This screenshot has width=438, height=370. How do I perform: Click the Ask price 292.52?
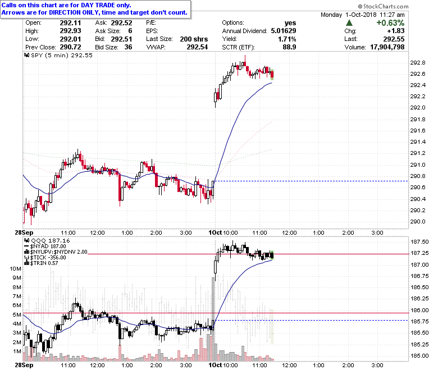pyautogui.click(x=121, y=23)
